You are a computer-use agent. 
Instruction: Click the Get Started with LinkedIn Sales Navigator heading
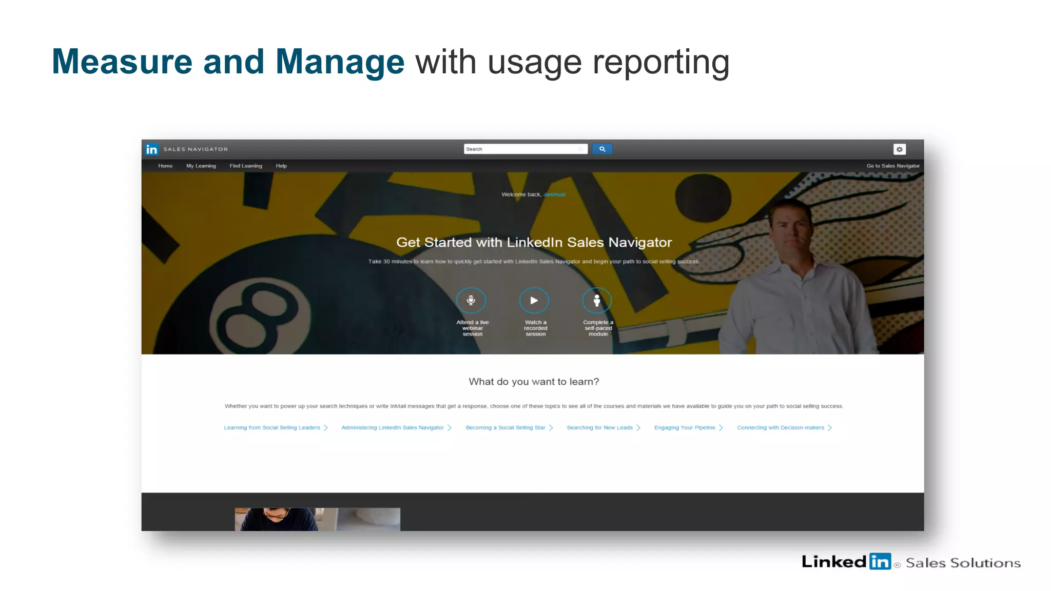point(534,242)
